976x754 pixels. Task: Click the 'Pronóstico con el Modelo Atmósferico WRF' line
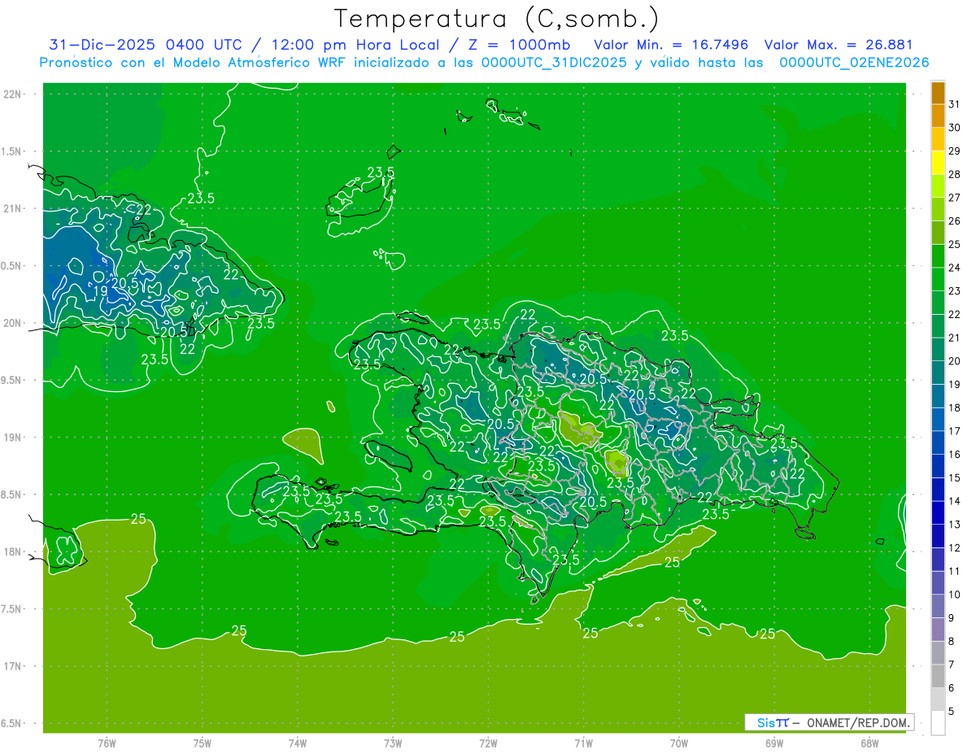tap(194, 63)
